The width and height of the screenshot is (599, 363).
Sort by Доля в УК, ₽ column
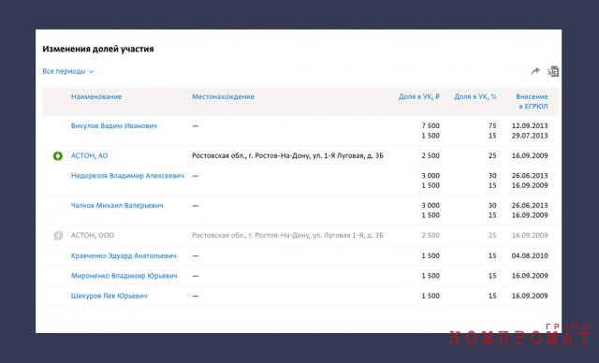coord(419,96)
